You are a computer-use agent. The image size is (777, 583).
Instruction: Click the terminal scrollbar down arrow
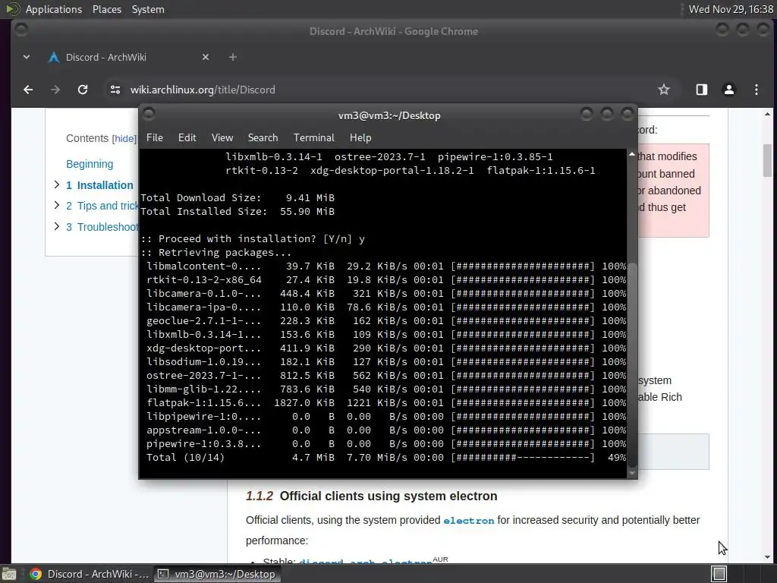click(632, 473)
